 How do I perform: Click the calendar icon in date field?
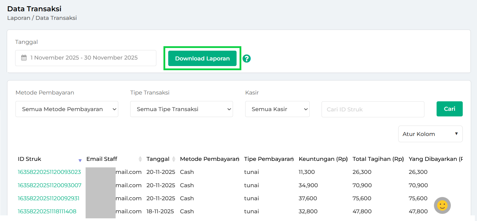(x=24, y=58)
